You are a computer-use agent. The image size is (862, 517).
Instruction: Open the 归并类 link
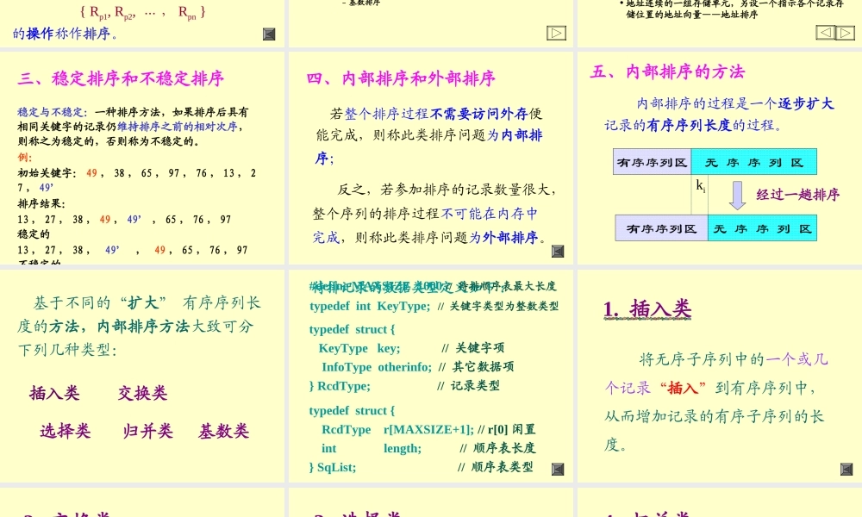[147, 429]
